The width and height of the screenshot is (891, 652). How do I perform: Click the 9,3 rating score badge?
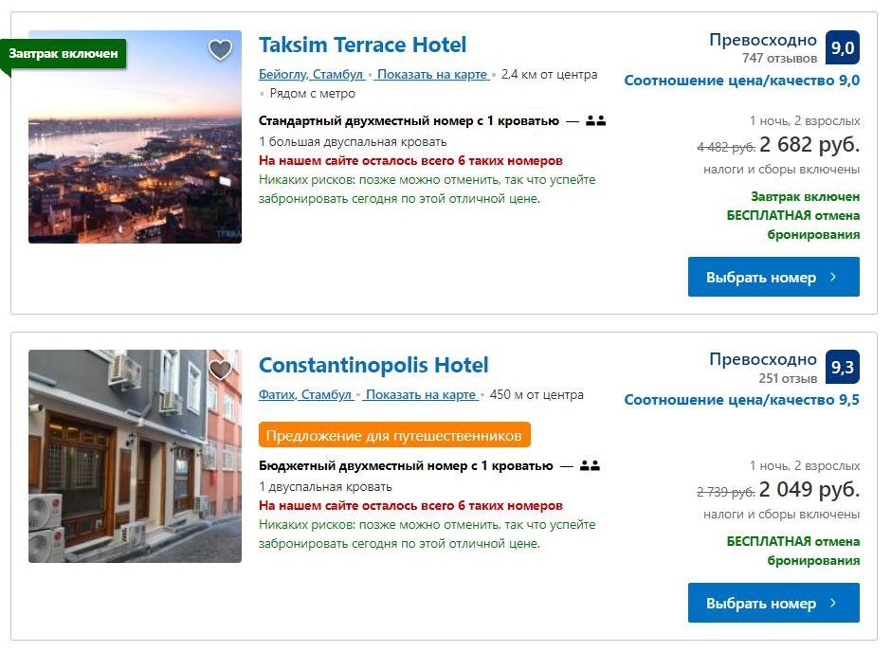(842, 368)
